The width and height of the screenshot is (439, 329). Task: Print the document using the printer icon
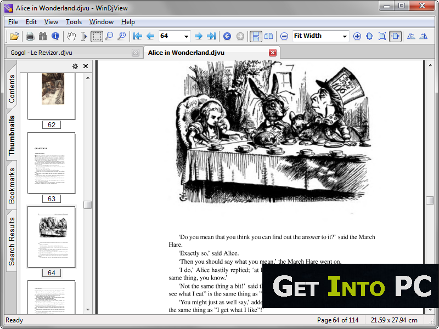30,36
